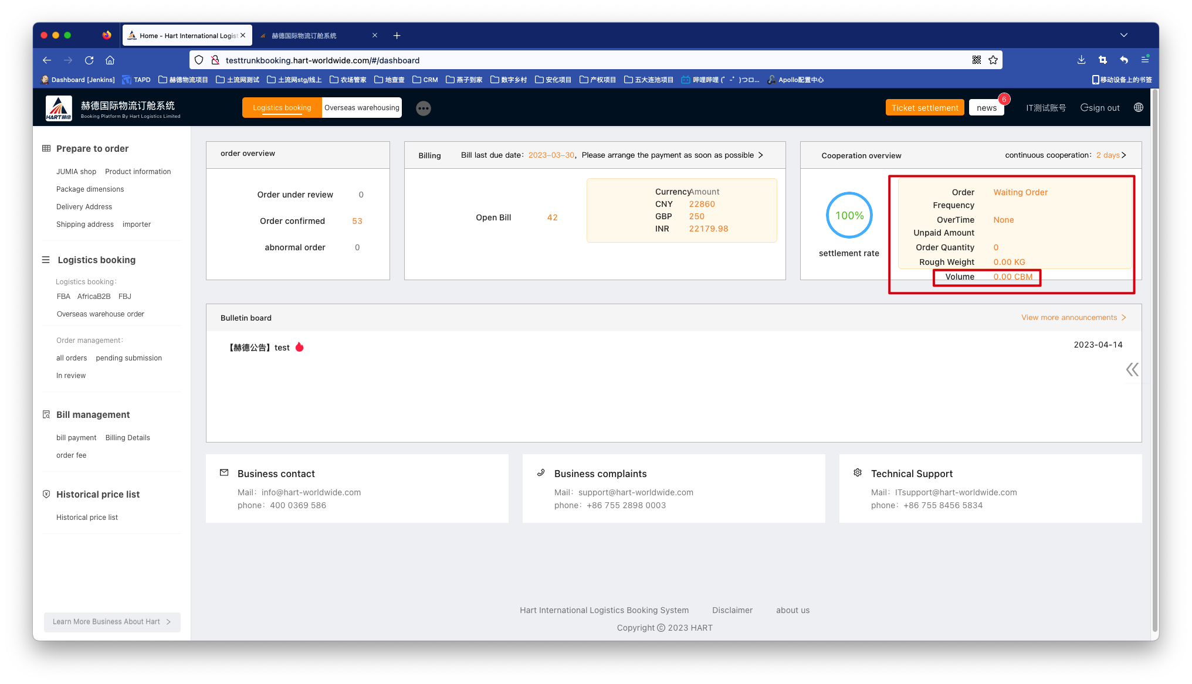1192x684 pixels.
Task: Click the Ticket settlement button
Action: (x=925, y=108)
